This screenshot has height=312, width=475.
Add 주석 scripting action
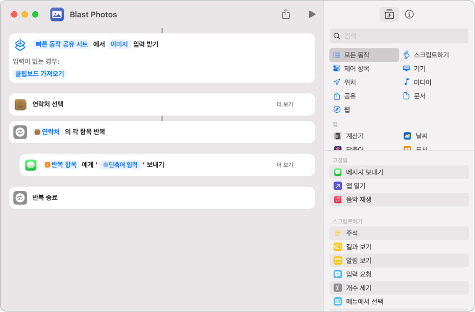399,233
